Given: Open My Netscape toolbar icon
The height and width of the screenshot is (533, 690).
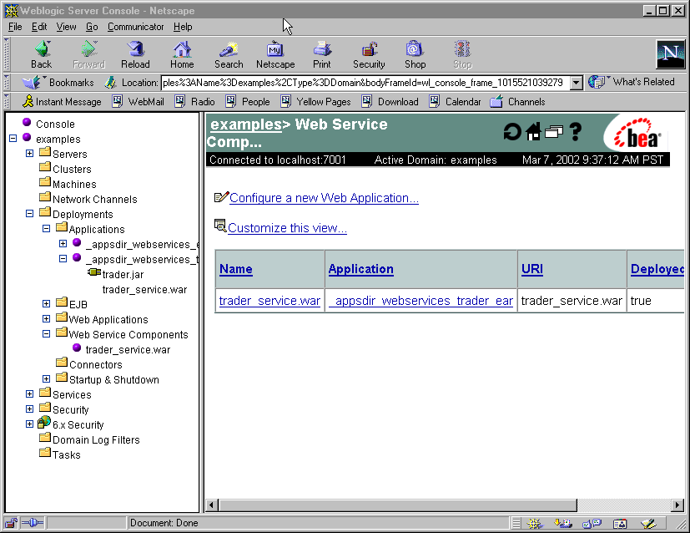Looking at the screenshot, I should click(x=275, y=49).
